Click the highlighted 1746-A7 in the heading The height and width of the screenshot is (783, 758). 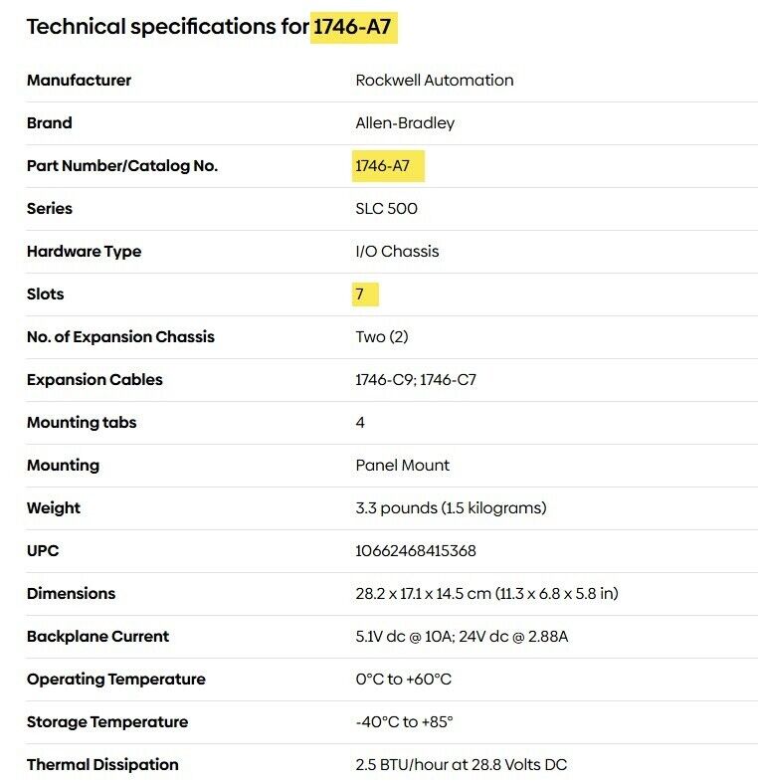pyautogui.click(x=354, y=27)
